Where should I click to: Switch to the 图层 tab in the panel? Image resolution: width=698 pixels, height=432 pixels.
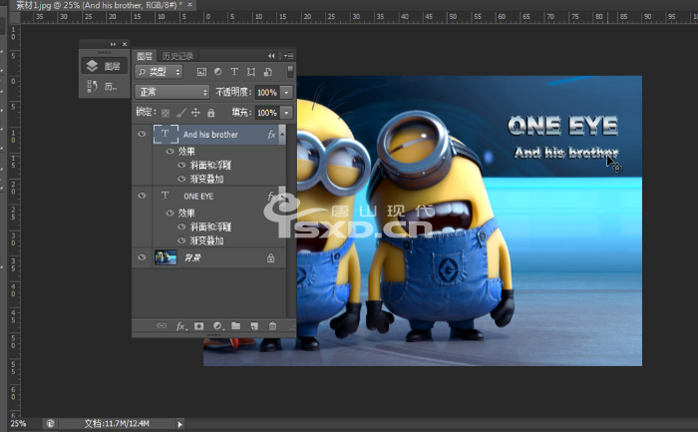click(x=145, y=56)
